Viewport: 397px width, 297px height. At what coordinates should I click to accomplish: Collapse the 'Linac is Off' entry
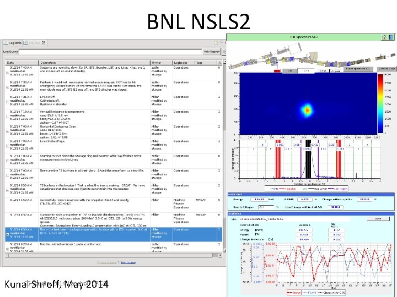(7, 102)
